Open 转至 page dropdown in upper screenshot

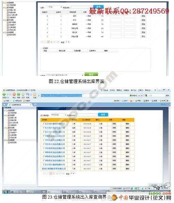(67, 42)
